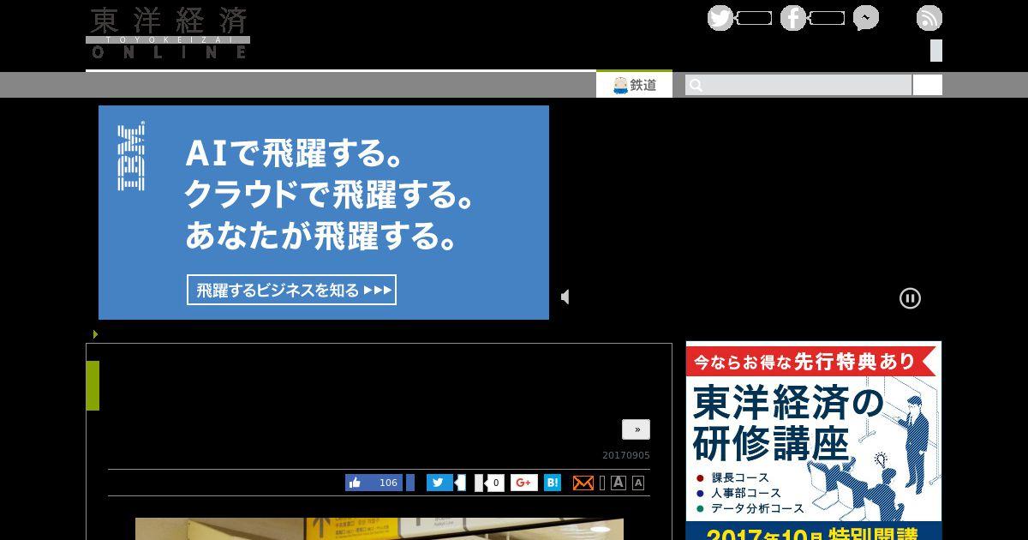Click the Google+ share button
The height and width of the screenshot is (540, 1028).
point(524,483)
